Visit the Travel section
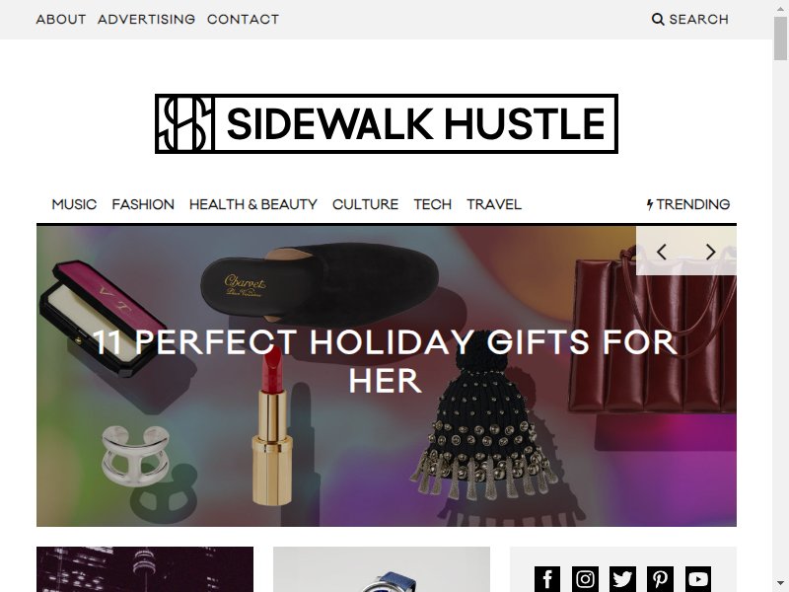This screenshot has width=789, height=592. point(494,204)
